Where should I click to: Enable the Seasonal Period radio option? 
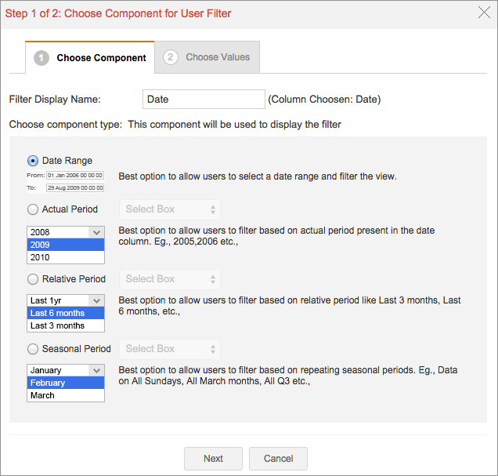33,349
